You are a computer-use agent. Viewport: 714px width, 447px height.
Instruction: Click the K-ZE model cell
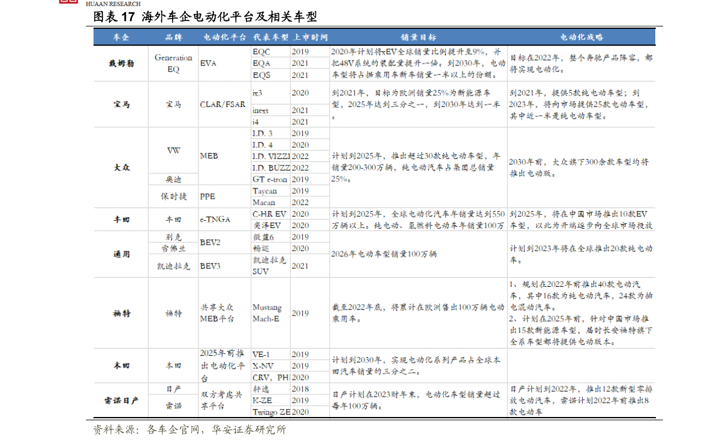(263, 401)
